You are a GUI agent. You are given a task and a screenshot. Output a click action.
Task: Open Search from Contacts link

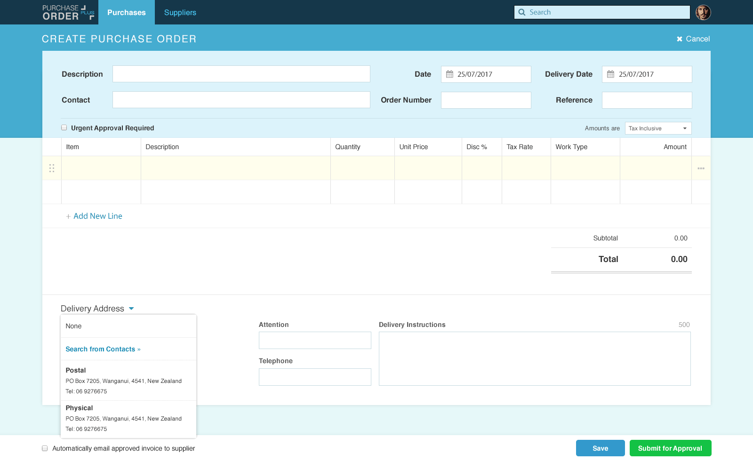point(103,349)
